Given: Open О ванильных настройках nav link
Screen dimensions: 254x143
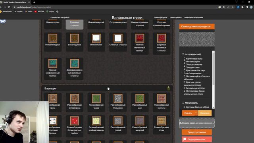Looking at the screenshot, I should tap(60, 17).
